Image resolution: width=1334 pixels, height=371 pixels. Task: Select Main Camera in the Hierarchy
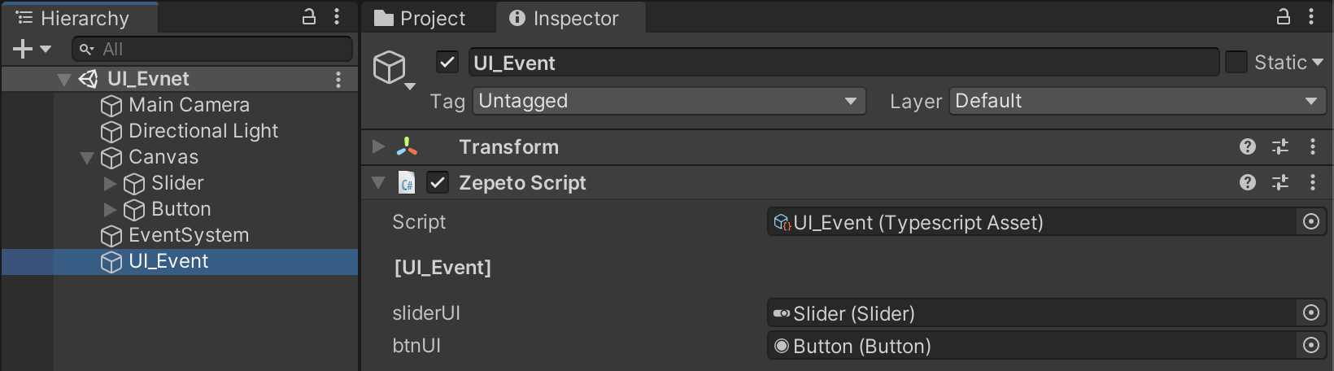(189, 105)
